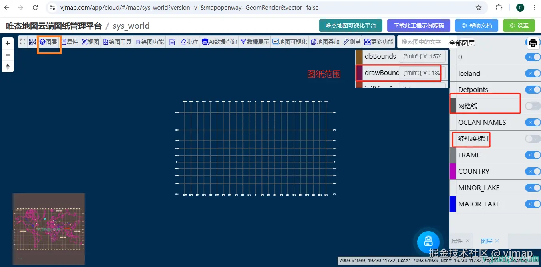The height and width of the screenshot is (267, 541).
Task: Zoom in with the plus button
Action: 8,43
